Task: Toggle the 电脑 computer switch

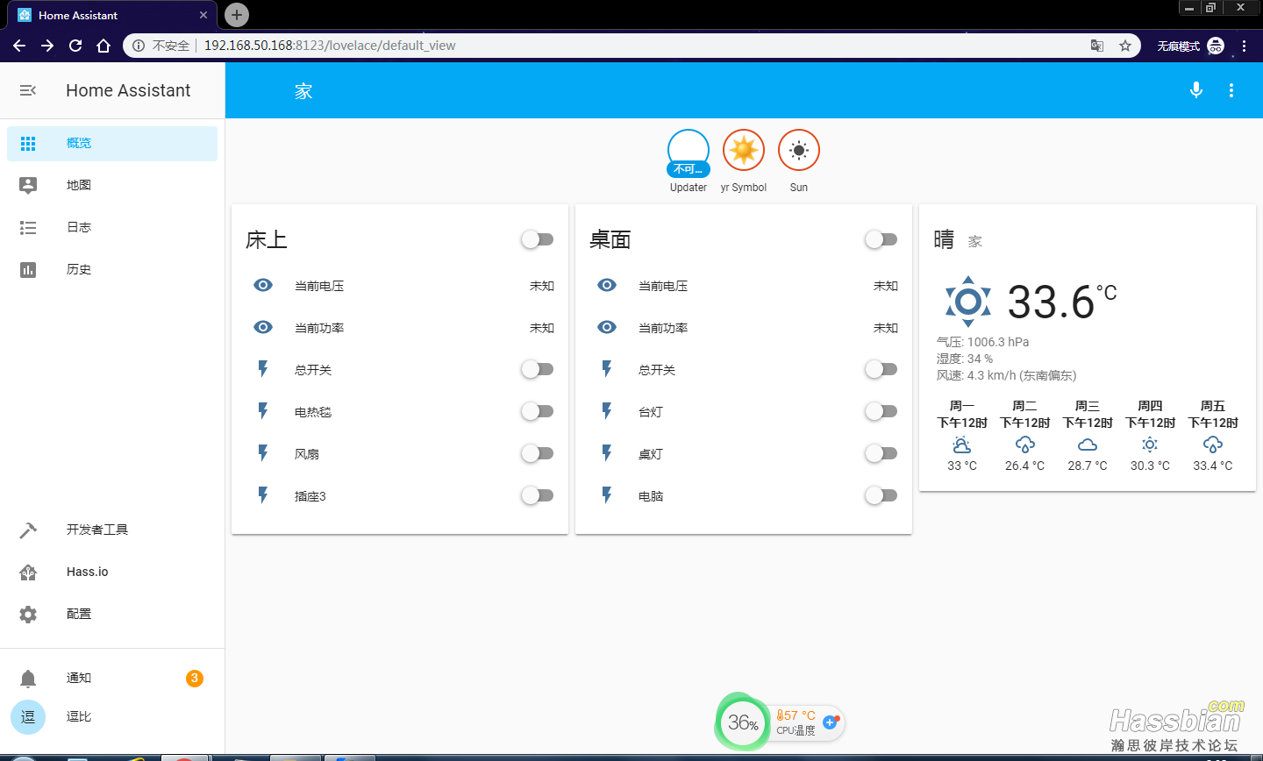Action: point(881,495)
